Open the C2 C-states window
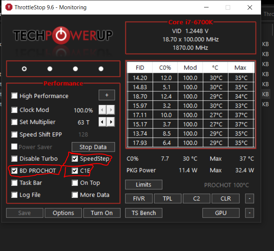 [196, 199]
